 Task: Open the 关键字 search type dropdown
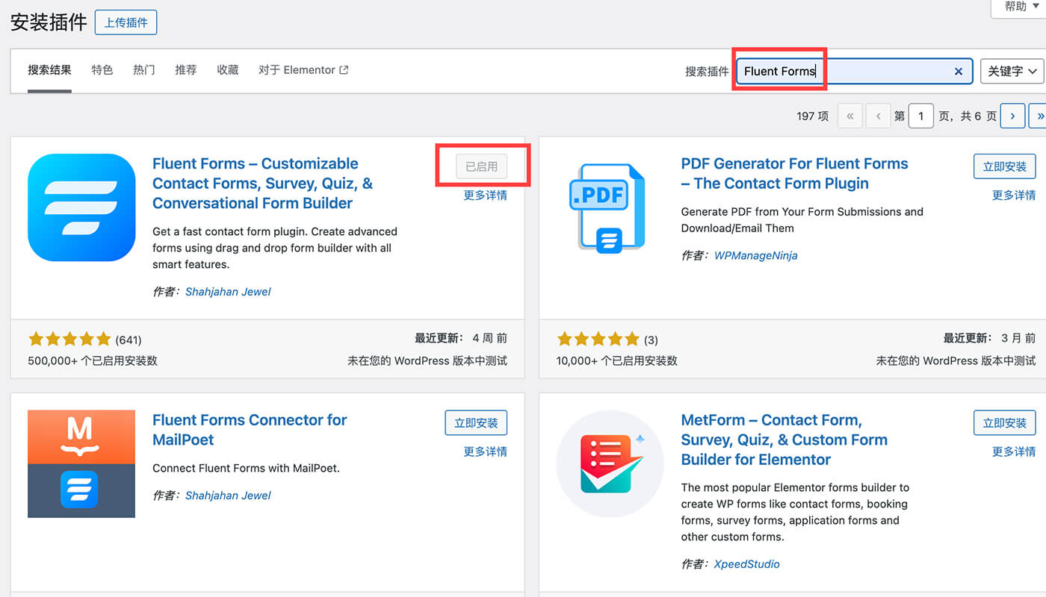pyautogui.click(x=1012, y=71)
